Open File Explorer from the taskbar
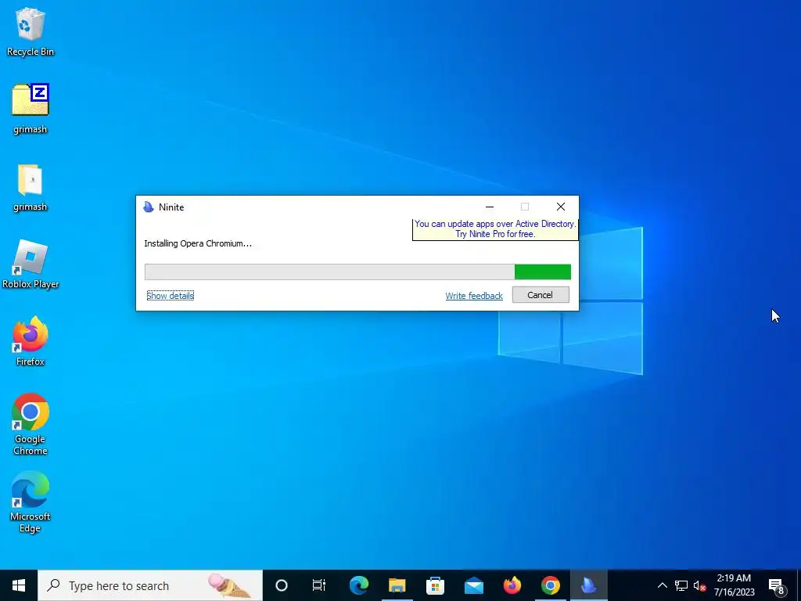Viewport: 801px width, 601px height. tap(397, 585)
